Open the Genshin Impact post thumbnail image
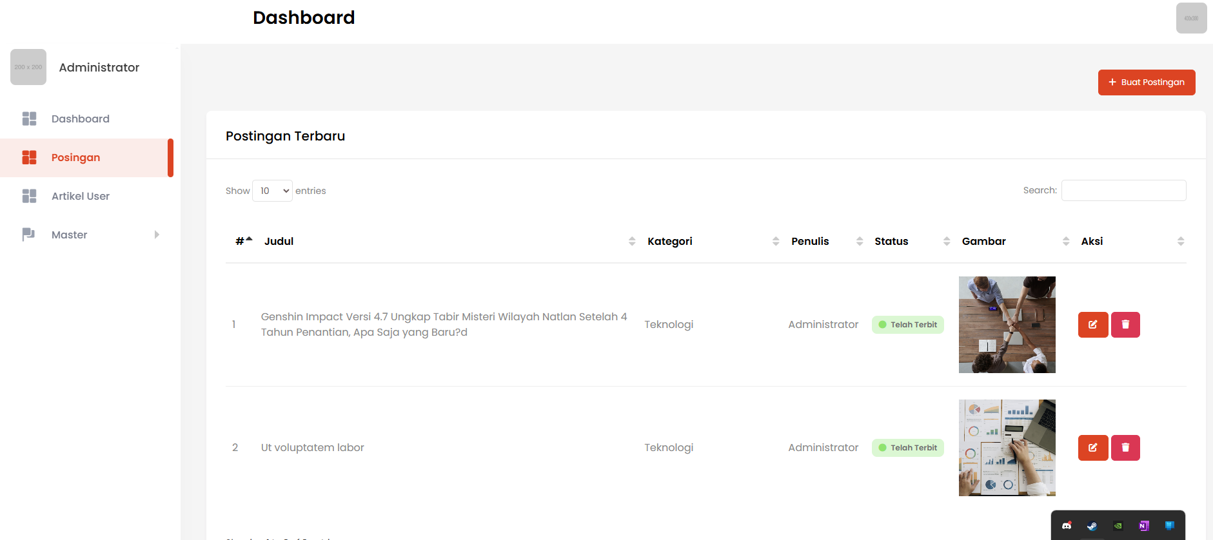Viewport: 1213px width, 540px height. pyautogui.click(x=1007, y=325)
